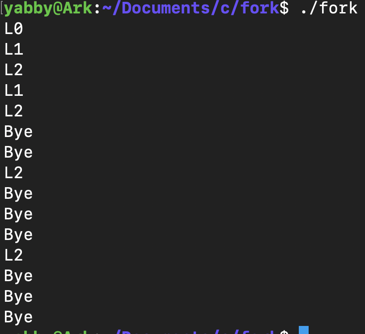Click the second L2 output line
This screenshot has width=365, height=334.
point(13,111)
